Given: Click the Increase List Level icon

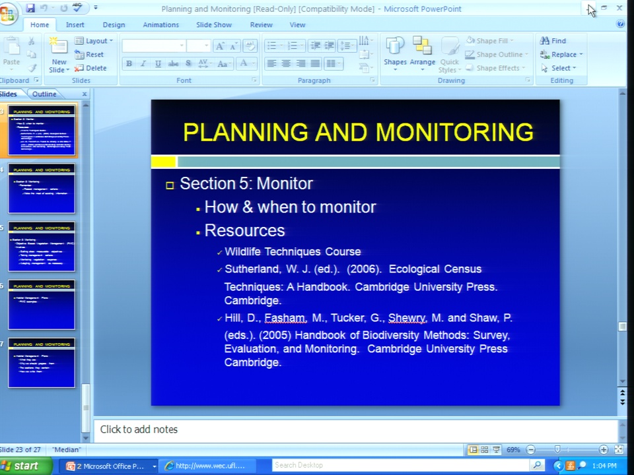Looking at the screenshot, I should click(330, 46).
